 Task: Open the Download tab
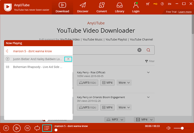(62, 8)
